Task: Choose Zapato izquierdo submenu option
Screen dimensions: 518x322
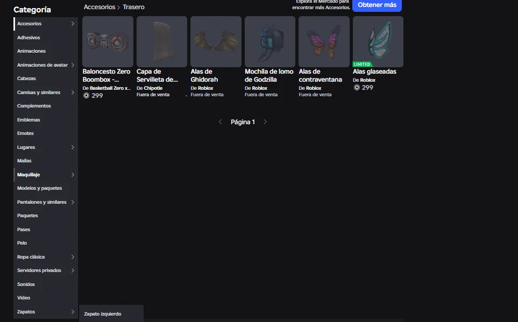Action: (103, 314)
